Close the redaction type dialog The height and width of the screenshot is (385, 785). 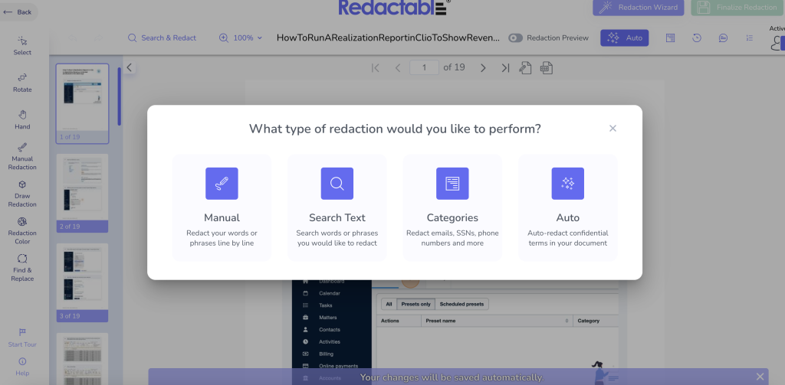[x=613, y=129]
